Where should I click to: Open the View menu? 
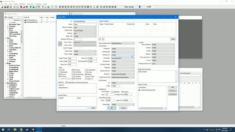click(x=11, y=4)
